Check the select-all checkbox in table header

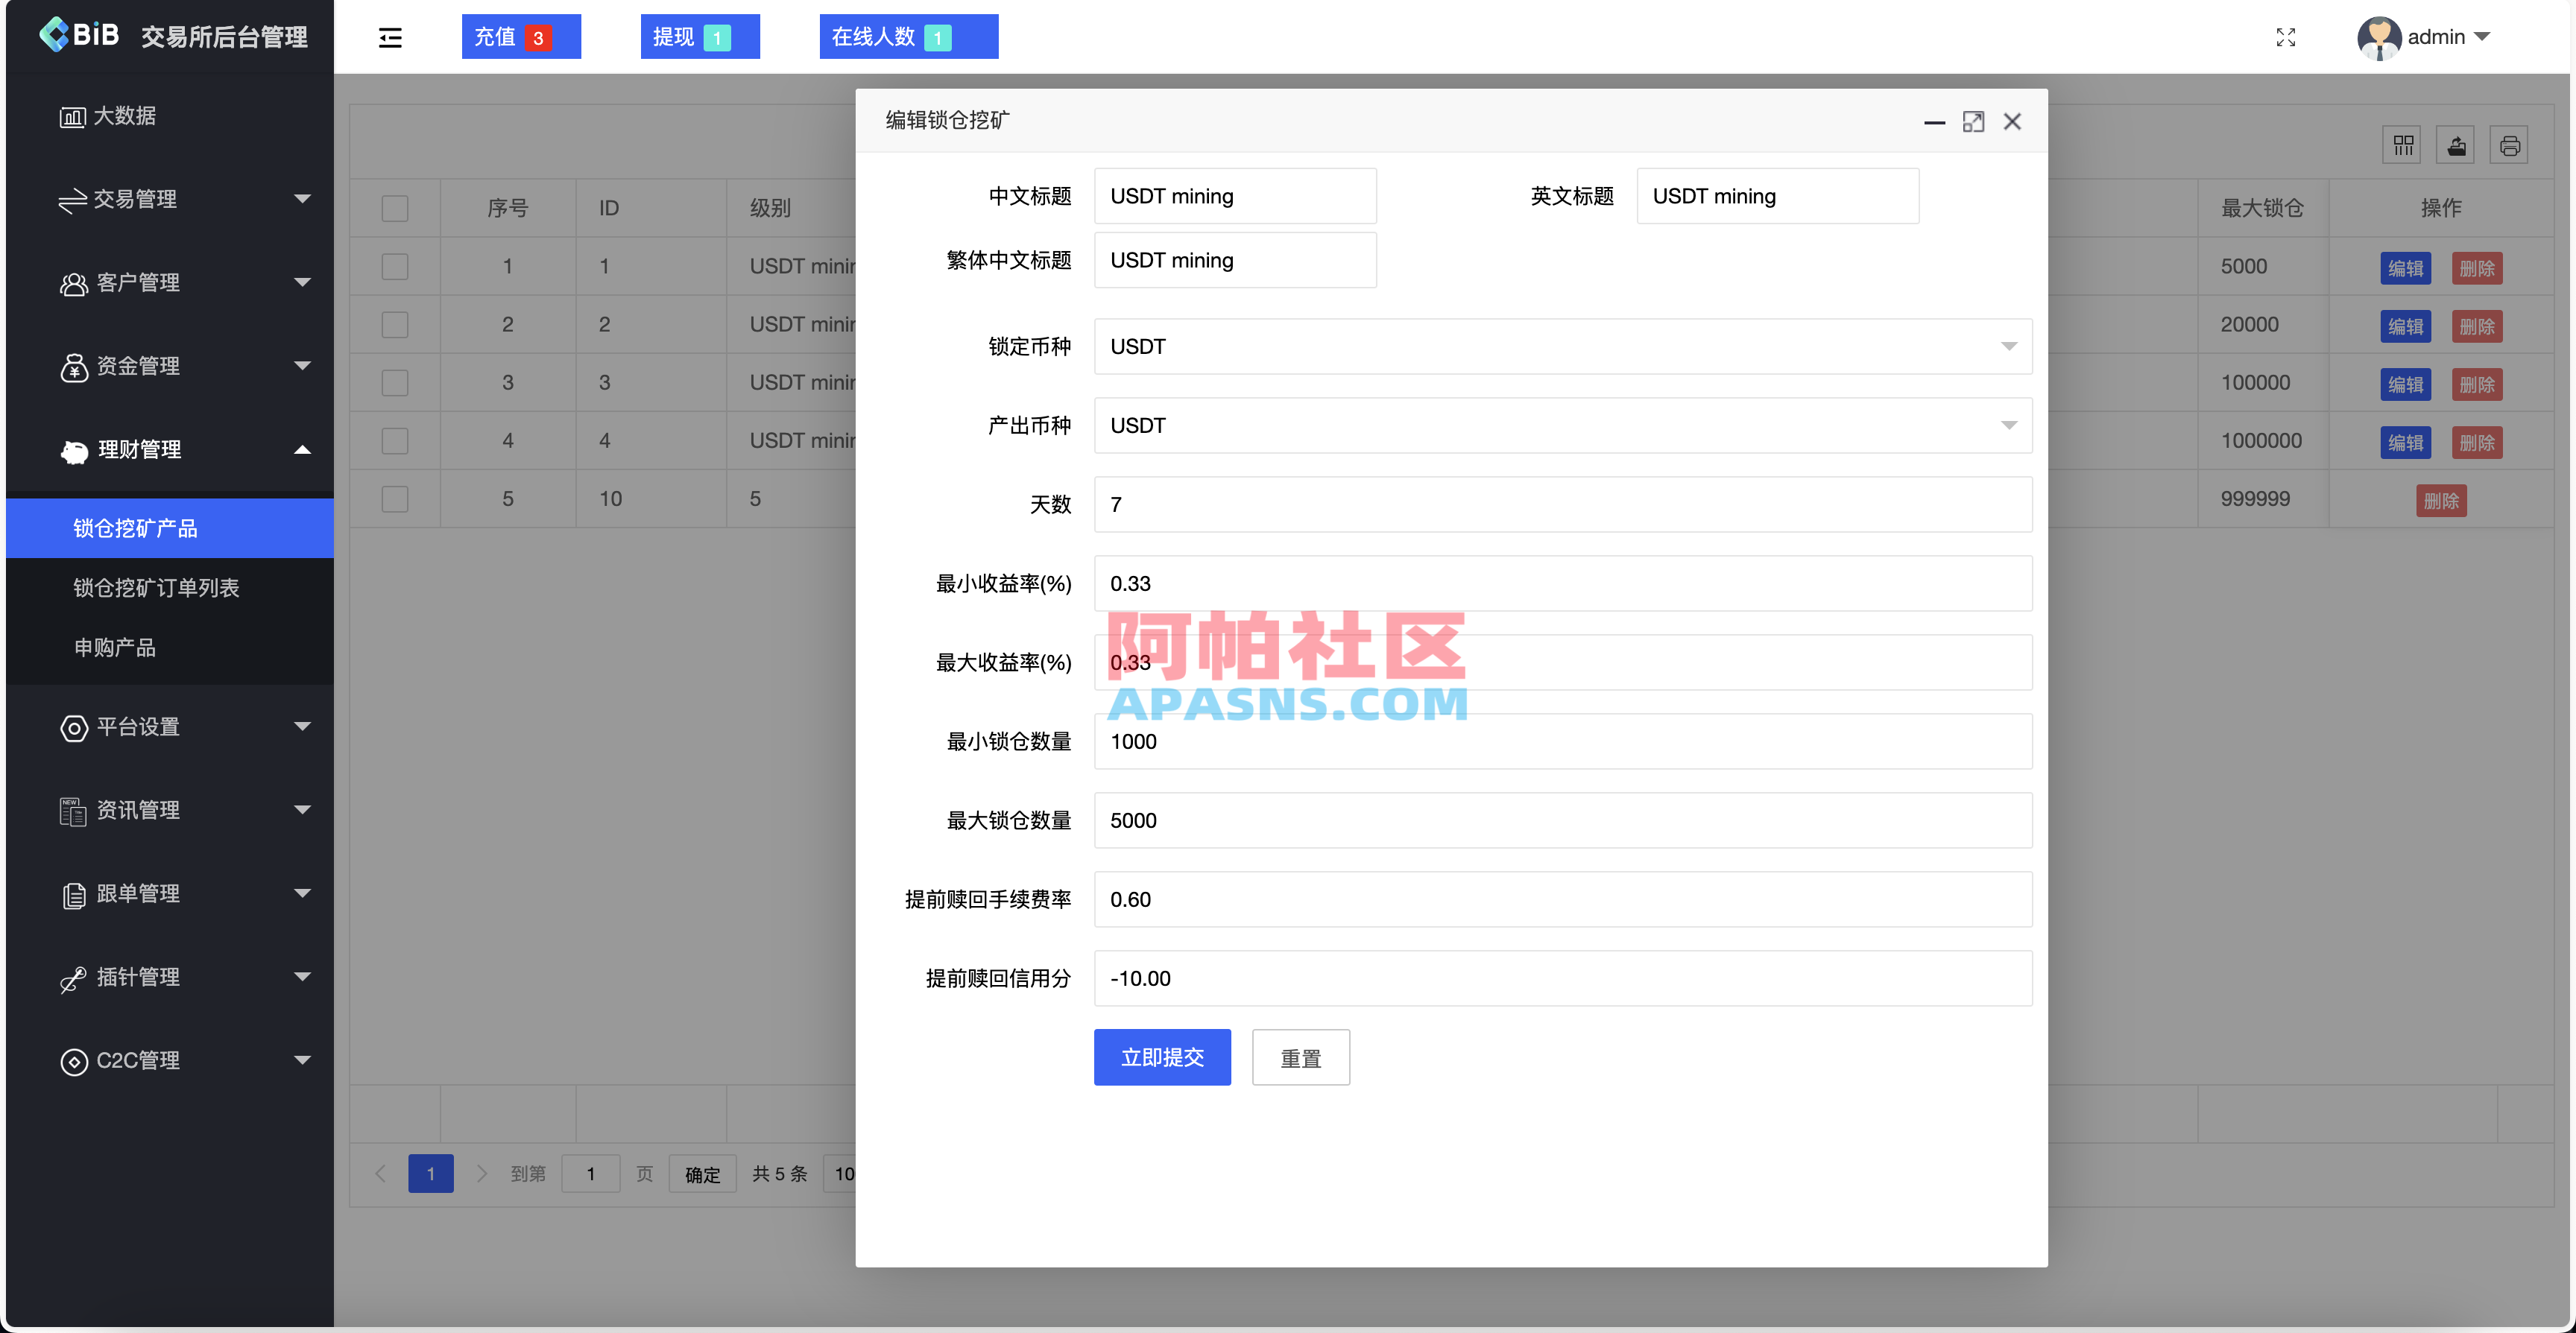click(395, 208)
